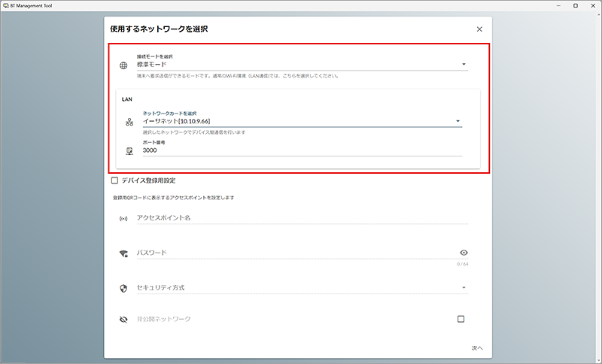The width and height of the screenshot is (602, 364).
Task: Click the BT Management Tool title bar icon
Action: pyautogui.click(x=7, y=5)
